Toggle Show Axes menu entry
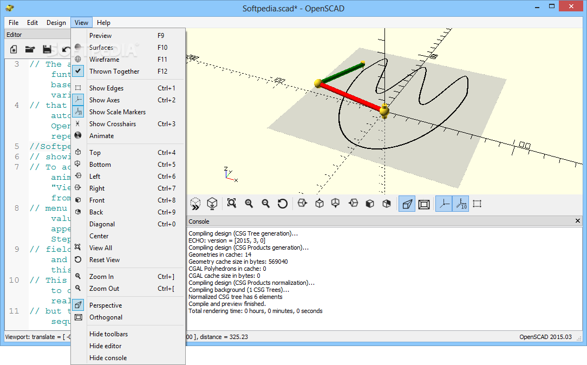Viewport: 587px width, 365px height. coord(128,100)
